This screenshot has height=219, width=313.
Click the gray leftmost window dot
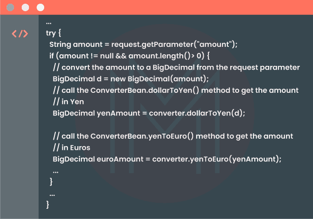click(11, 7)
